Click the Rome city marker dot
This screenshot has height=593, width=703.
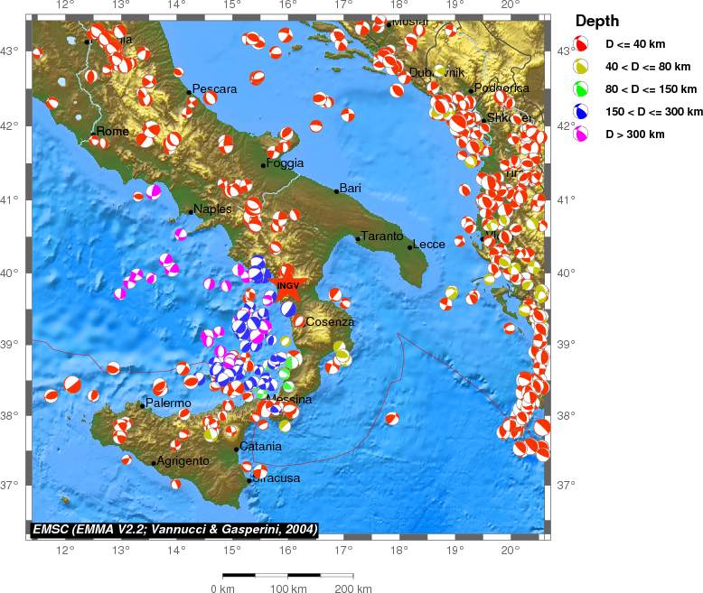93,133
